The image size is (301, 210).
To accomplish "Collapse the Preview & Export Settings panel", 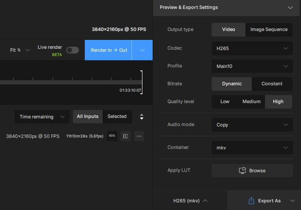I will coord(290,8).
